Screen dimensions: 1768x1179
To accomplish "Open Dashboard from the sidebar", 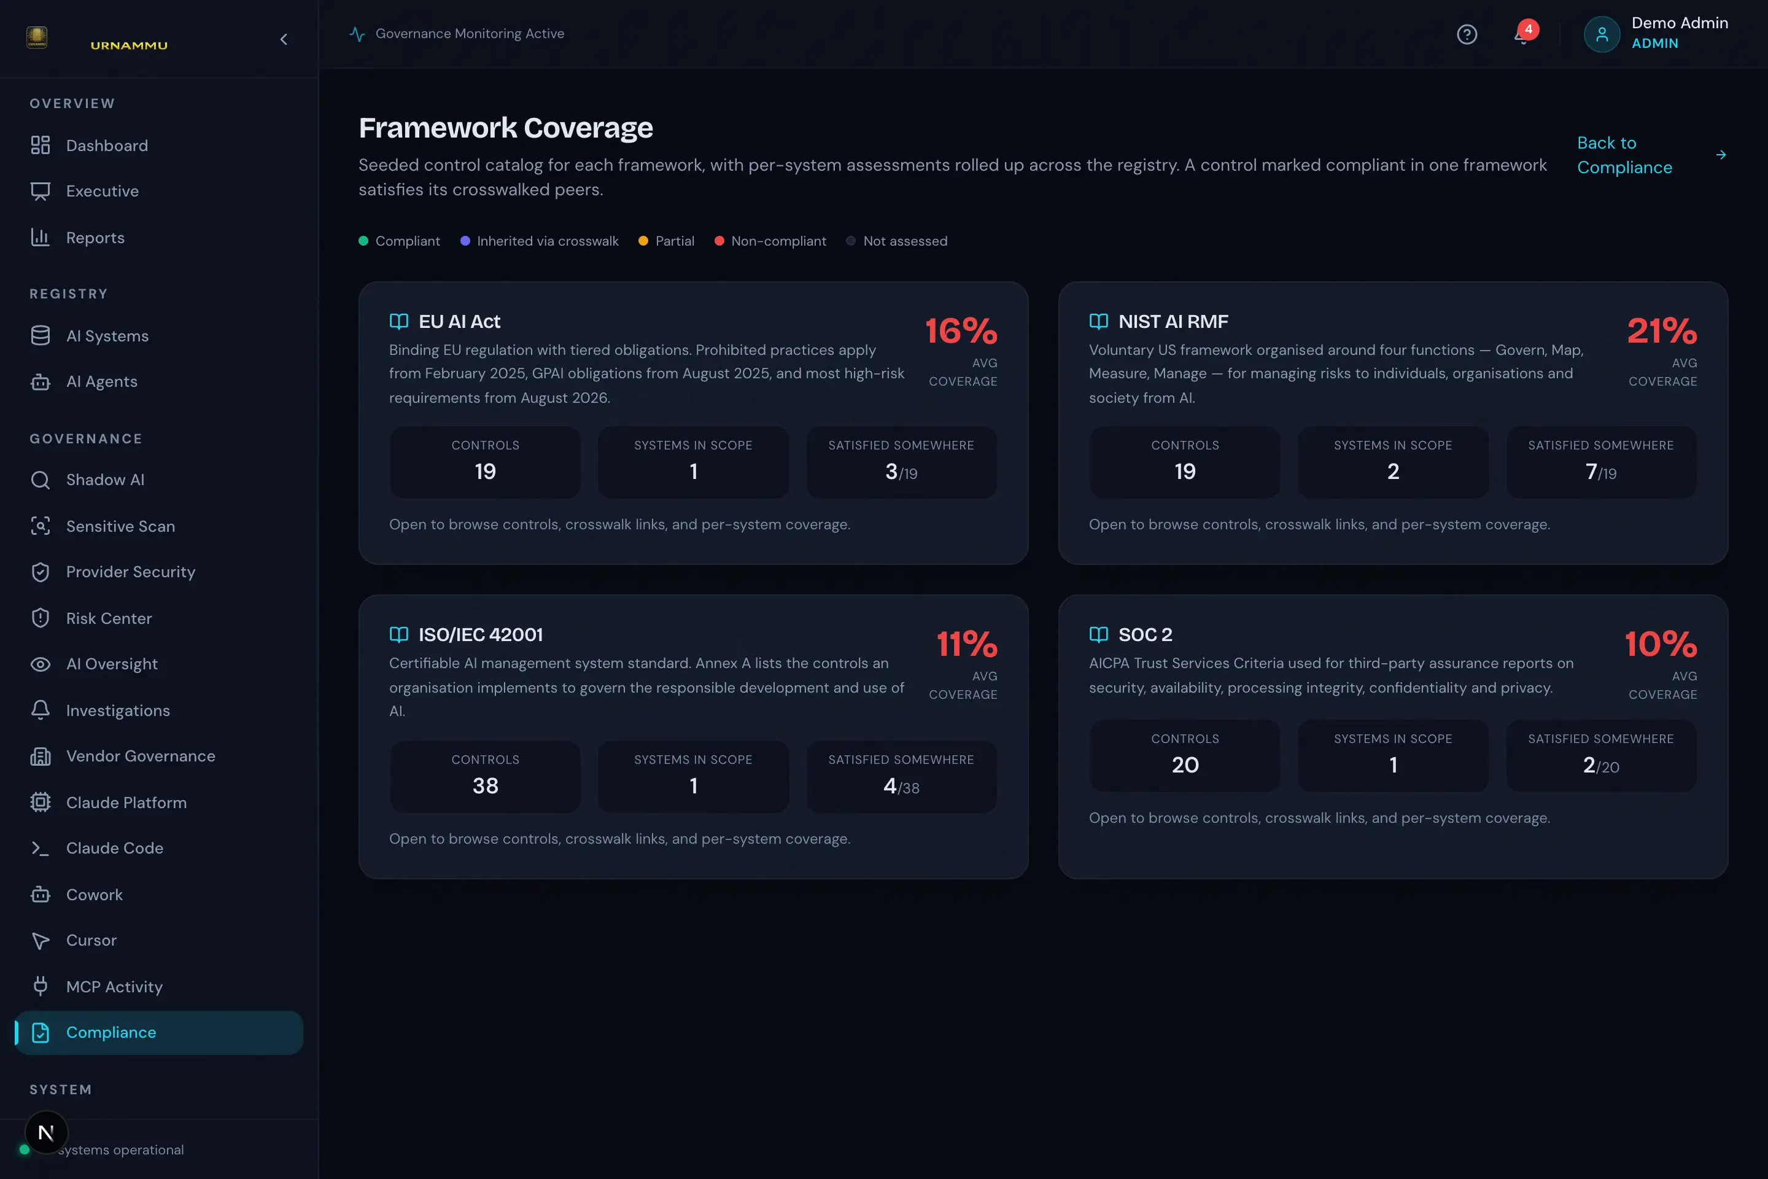I will coord(158,145).
